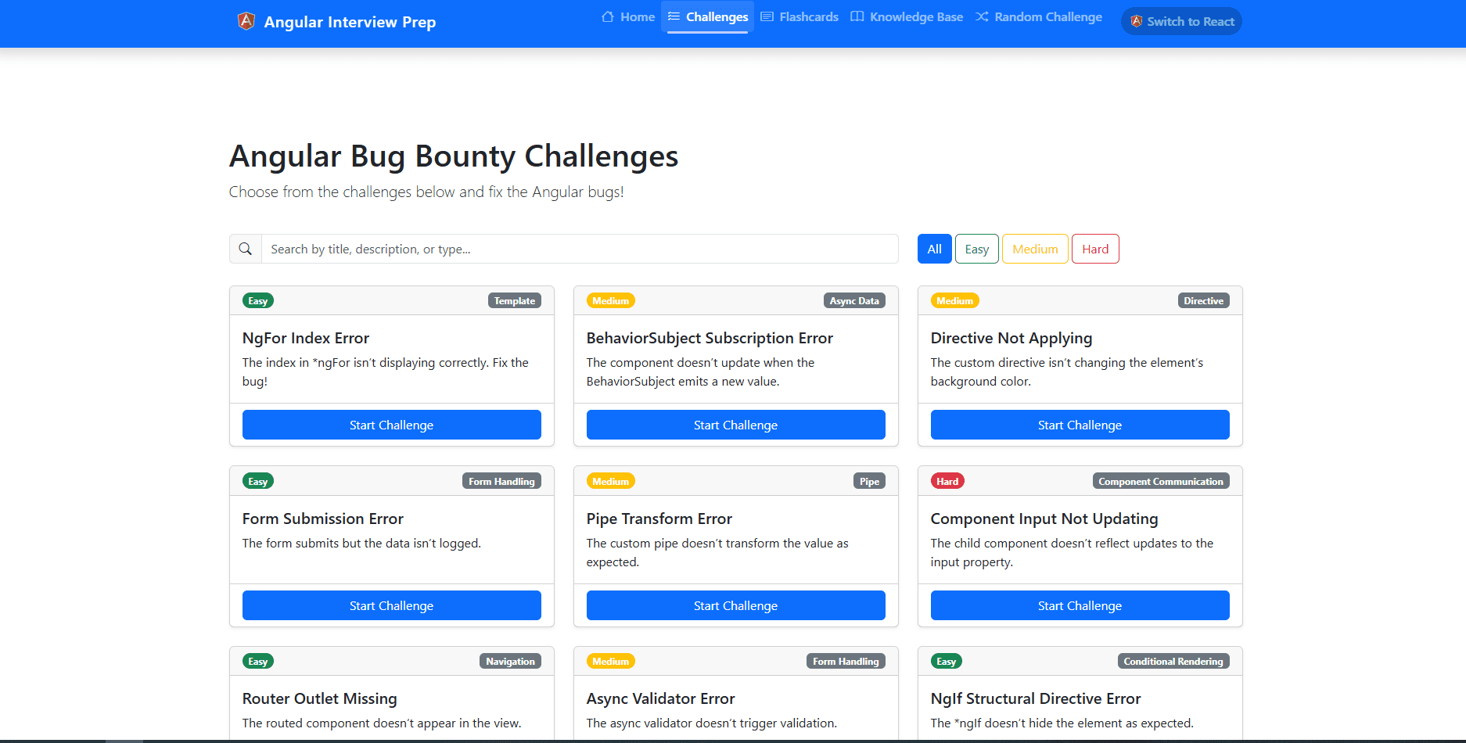Viewport: 1466px width, 743px height.
Task: Click the Form Submission Error title
Action: click(323, 519)
